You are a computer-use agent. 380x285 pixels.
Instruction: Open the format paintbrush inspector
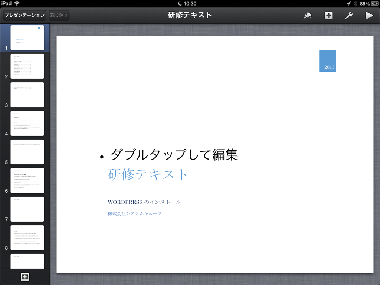(307, 16)
